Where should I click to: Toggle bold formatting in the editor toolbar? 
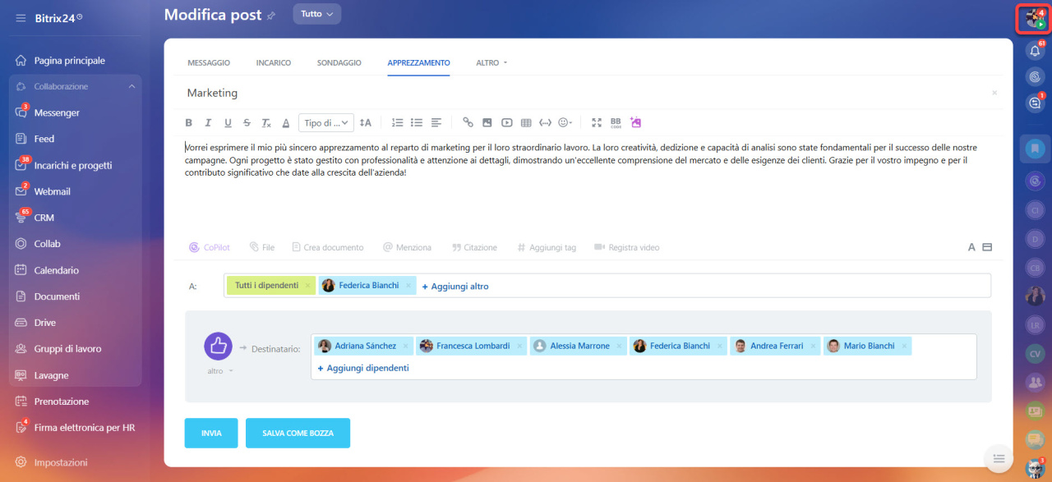point(188,123)
